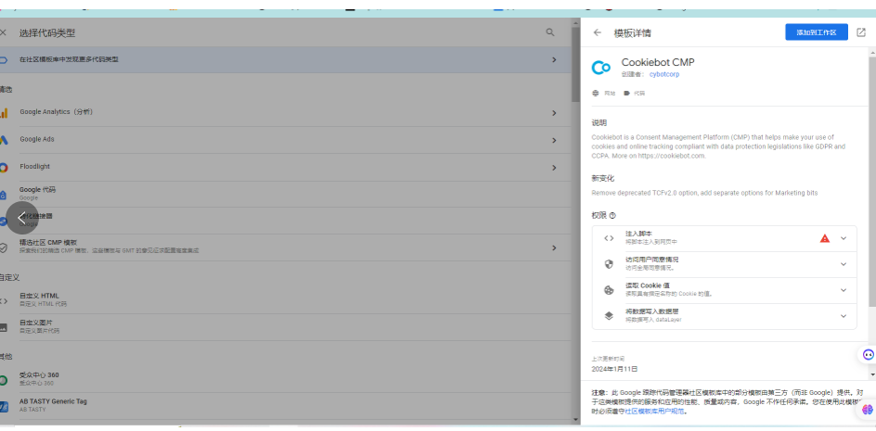Select the 精选社区 CMP 模板 row
The width and height of the screenshot is (876, 431).
(x=286, y=247)
